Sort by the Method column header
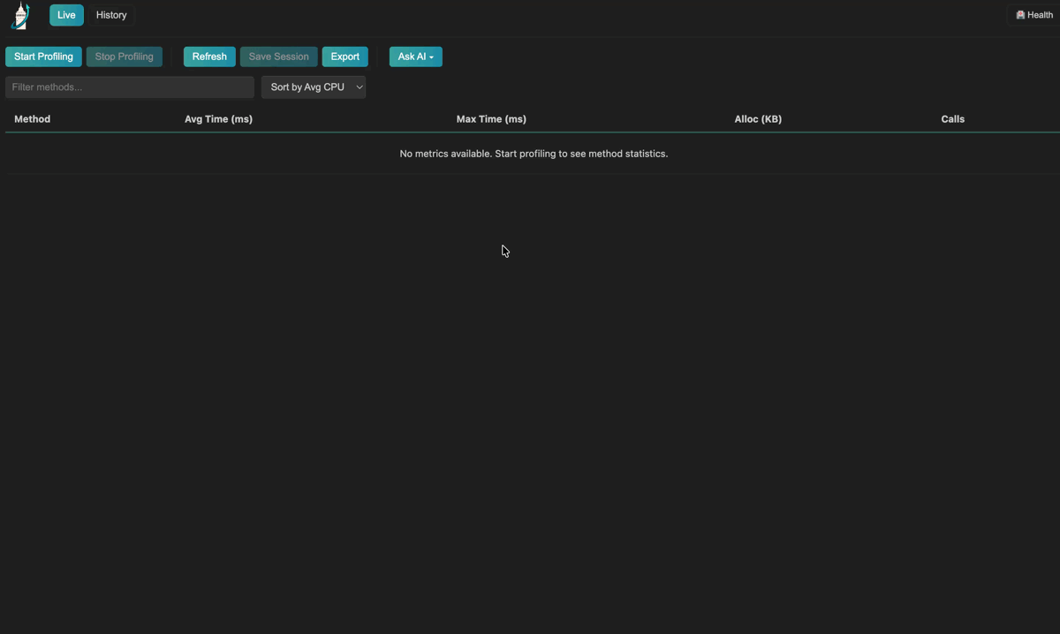The width and height of the screenshot is (1060, 634). [32, 118]
